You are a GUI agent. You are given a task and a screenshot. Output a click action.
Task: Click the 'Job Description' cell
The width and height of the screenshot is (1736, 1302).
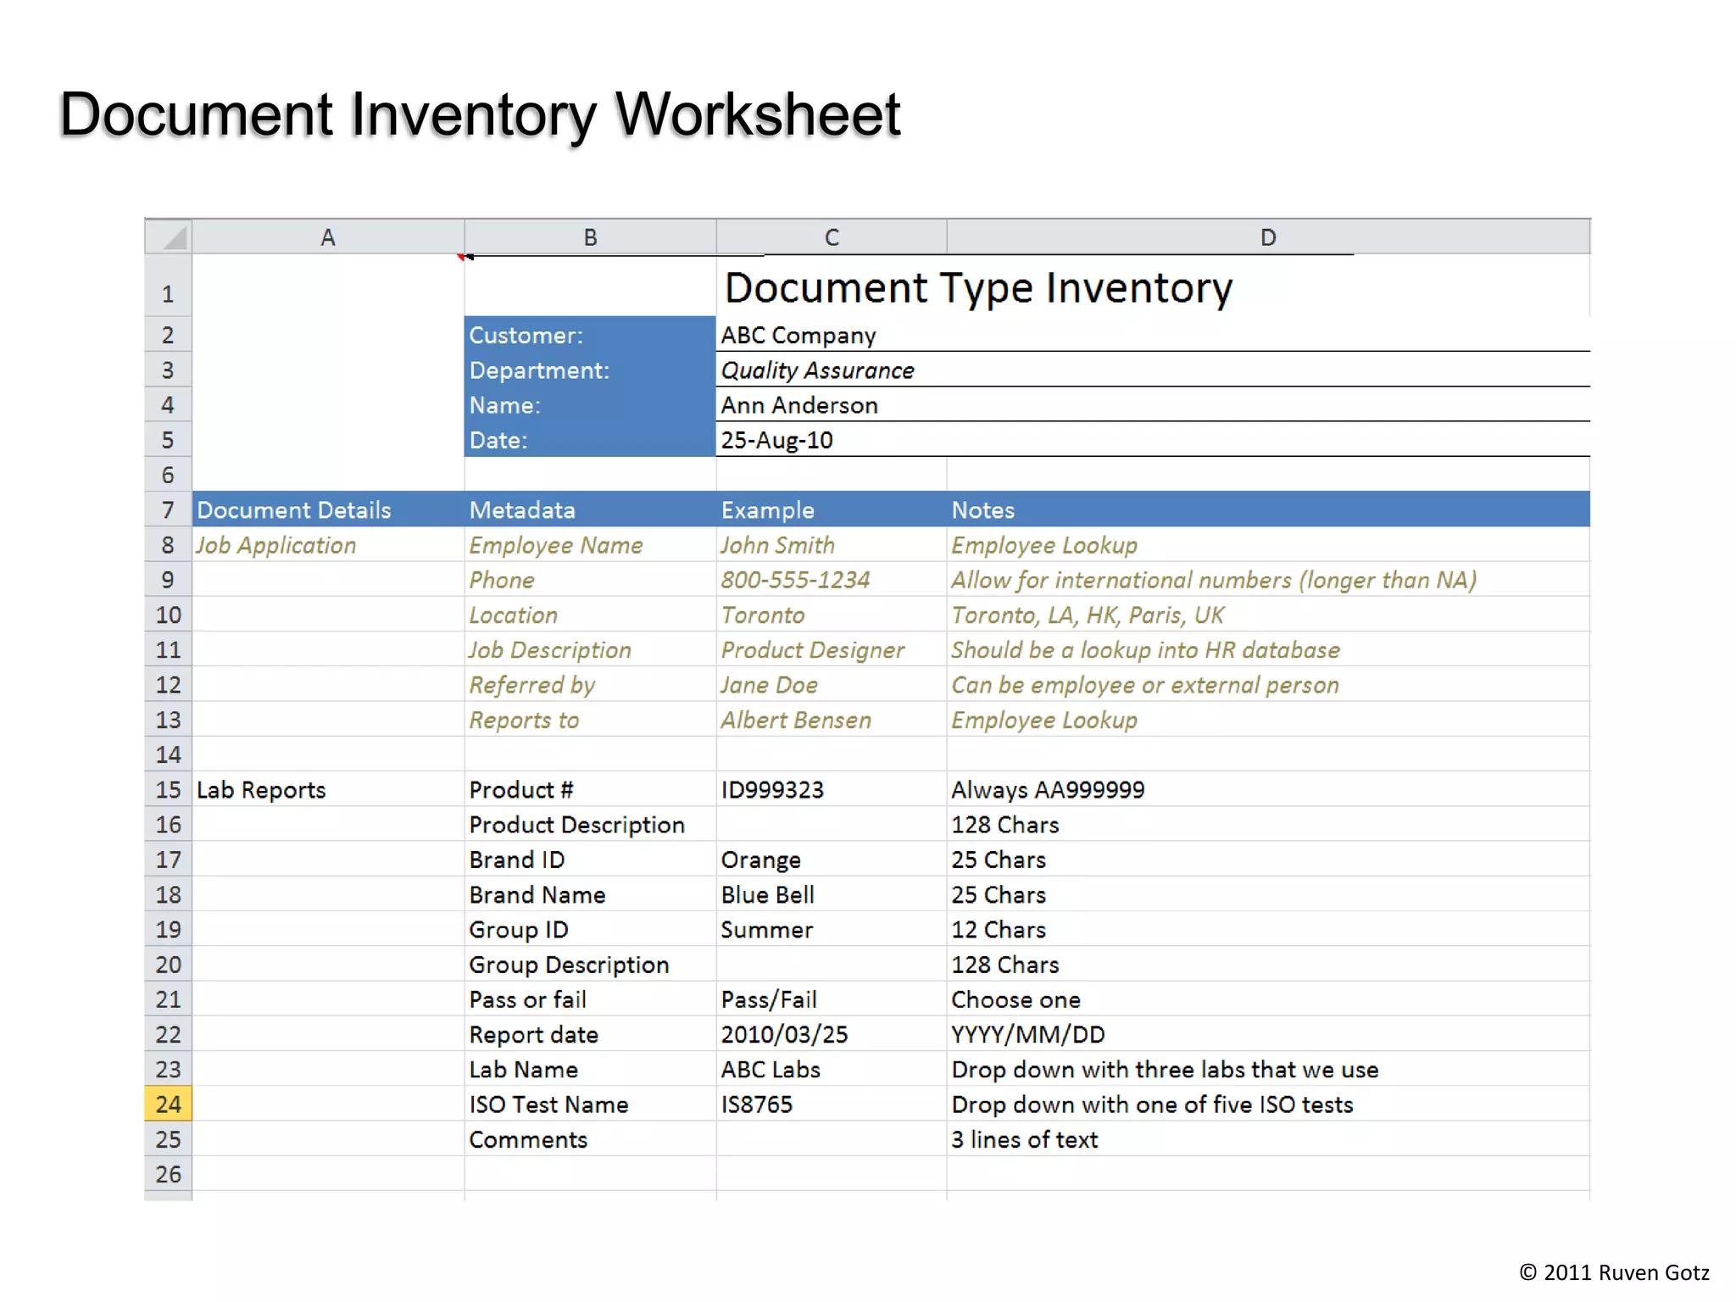tap(590, 649)
